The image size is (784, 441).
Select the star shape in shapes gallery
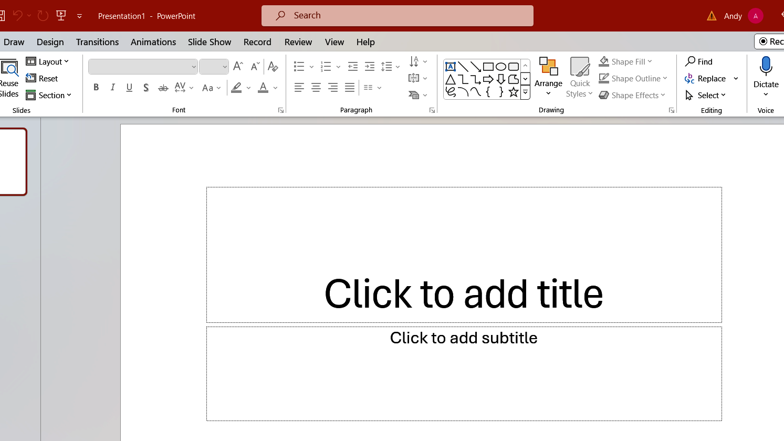(x=513, y=92)
